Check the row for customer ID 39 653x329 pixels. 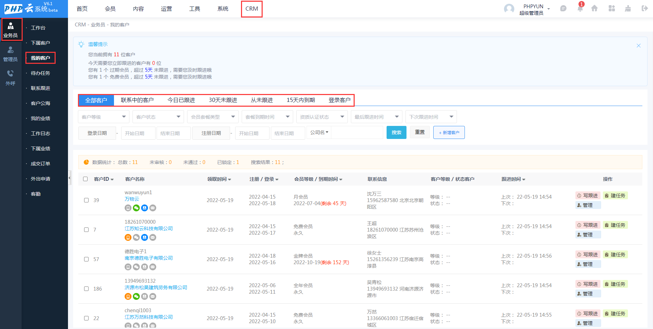click(x=86, y=200)
